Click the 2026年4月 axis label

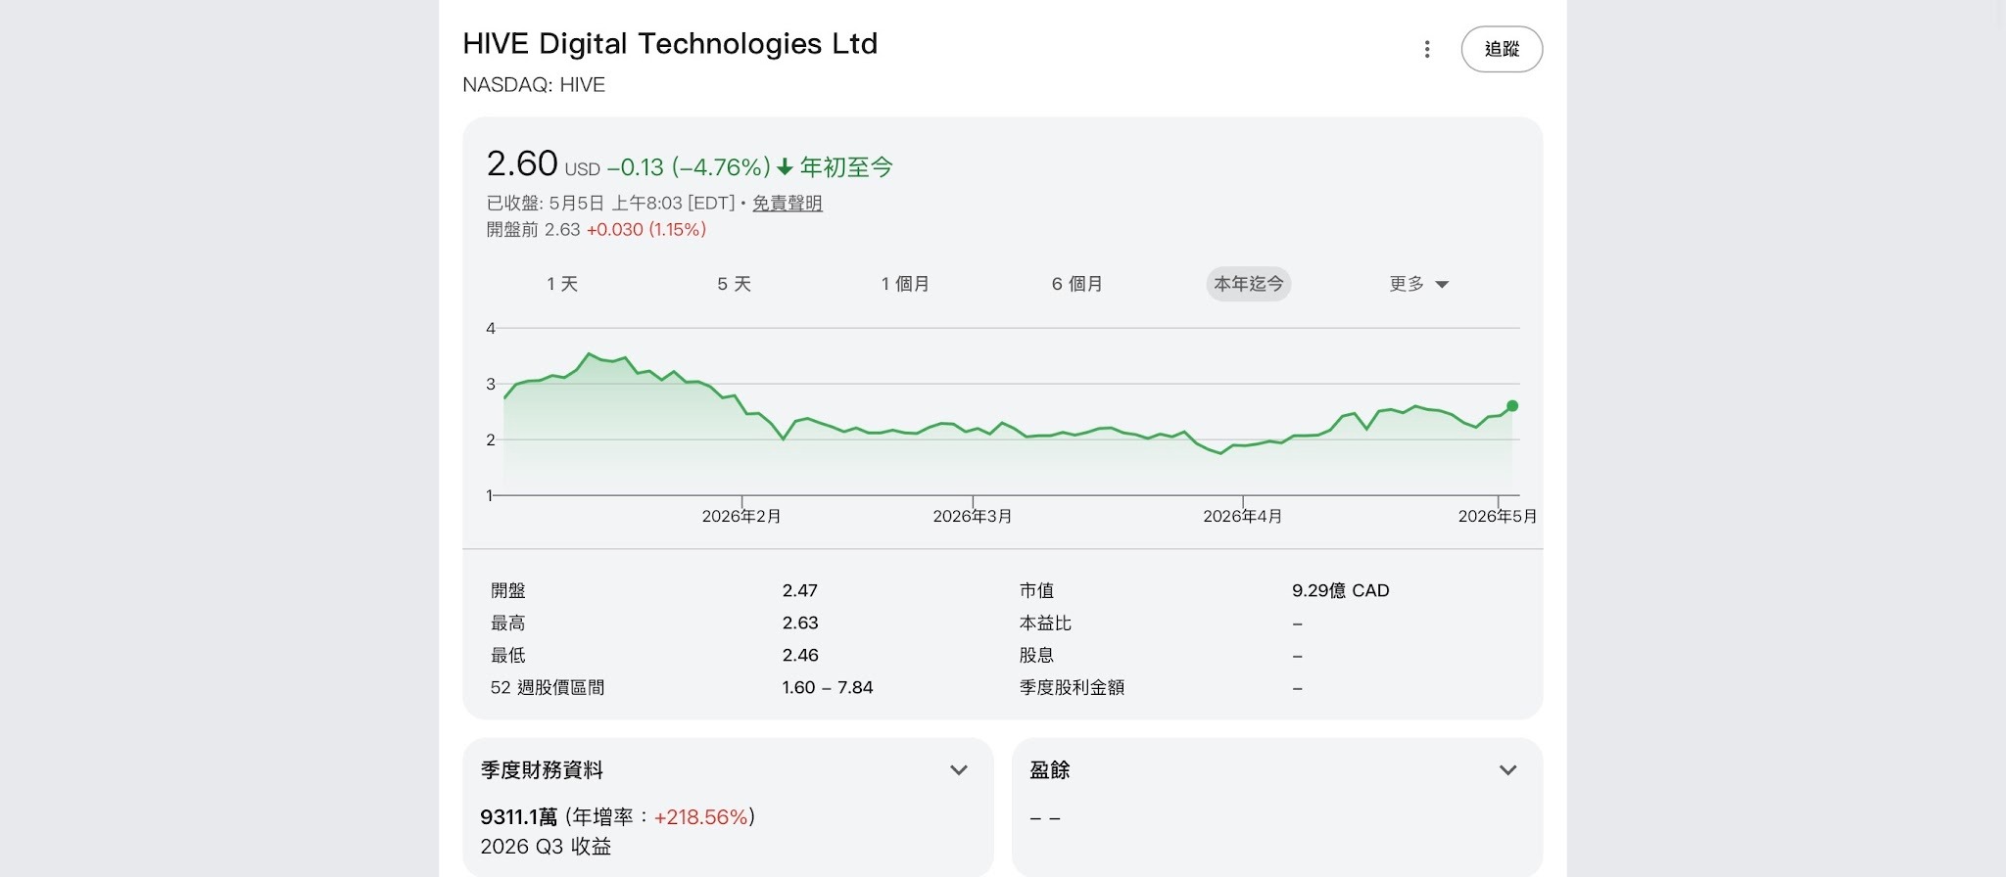click(1243, 516)
